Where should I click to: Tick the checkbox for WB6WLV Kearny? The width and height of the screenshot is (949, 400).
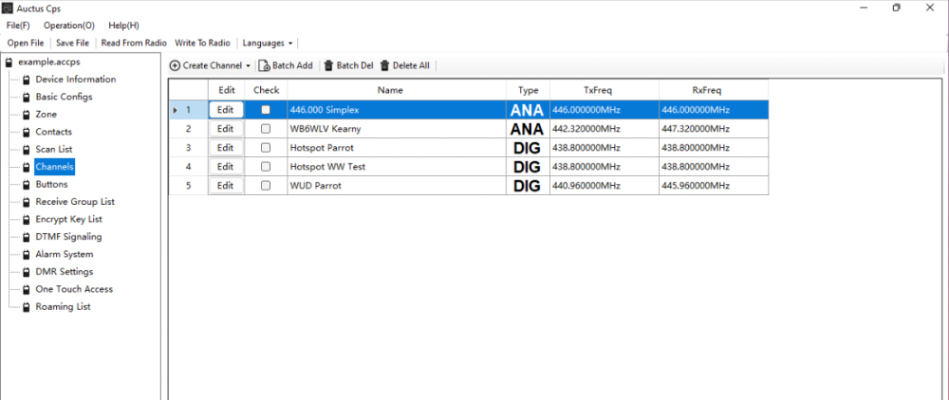pyautogui.click(x=266, y=129)
